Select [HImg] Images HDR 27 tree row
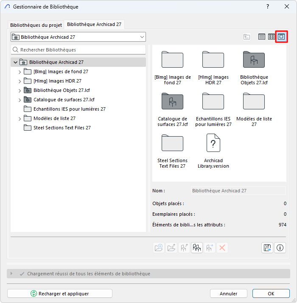 tap(78, 81)
